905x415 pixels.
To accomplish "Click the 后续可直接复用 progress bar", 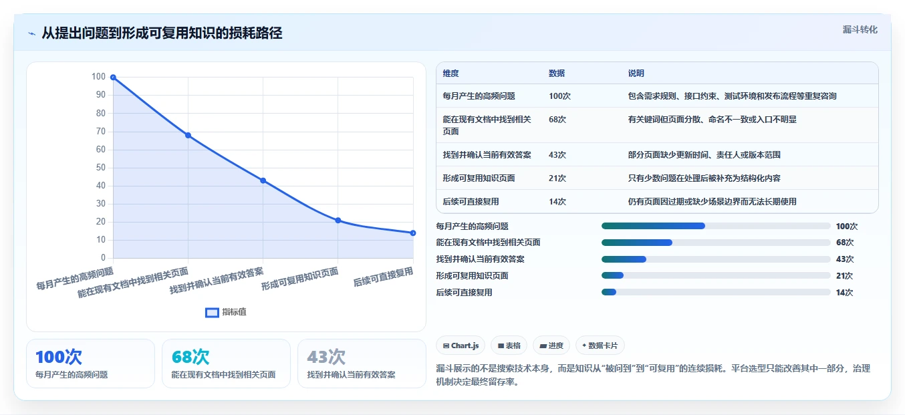I will [716, 292].
